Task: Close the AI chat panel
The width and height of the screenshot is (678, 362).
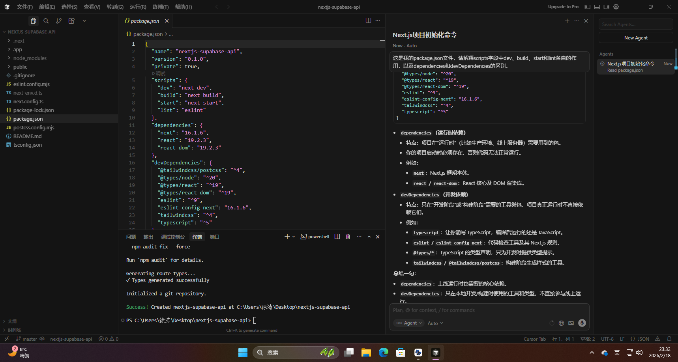Action: click(586, 21)
